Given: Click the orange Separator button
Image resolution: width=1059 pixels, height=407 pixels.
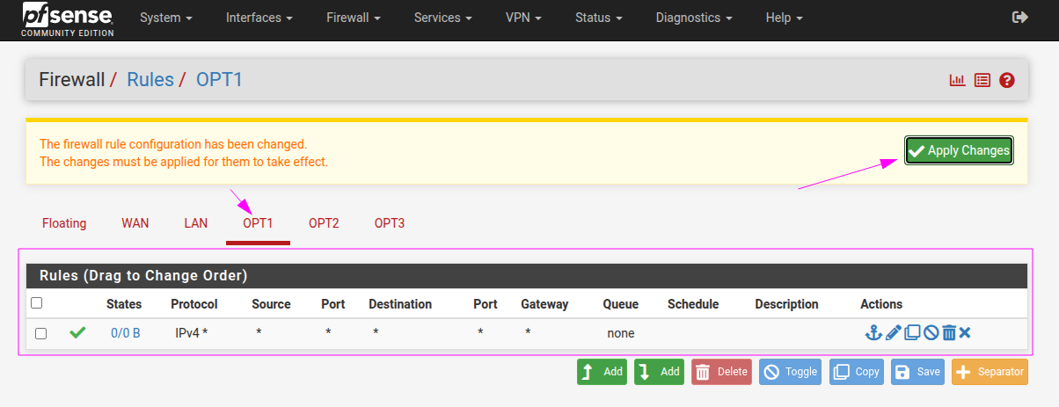Looking at the screenshot, I should [x=990, y=372].
